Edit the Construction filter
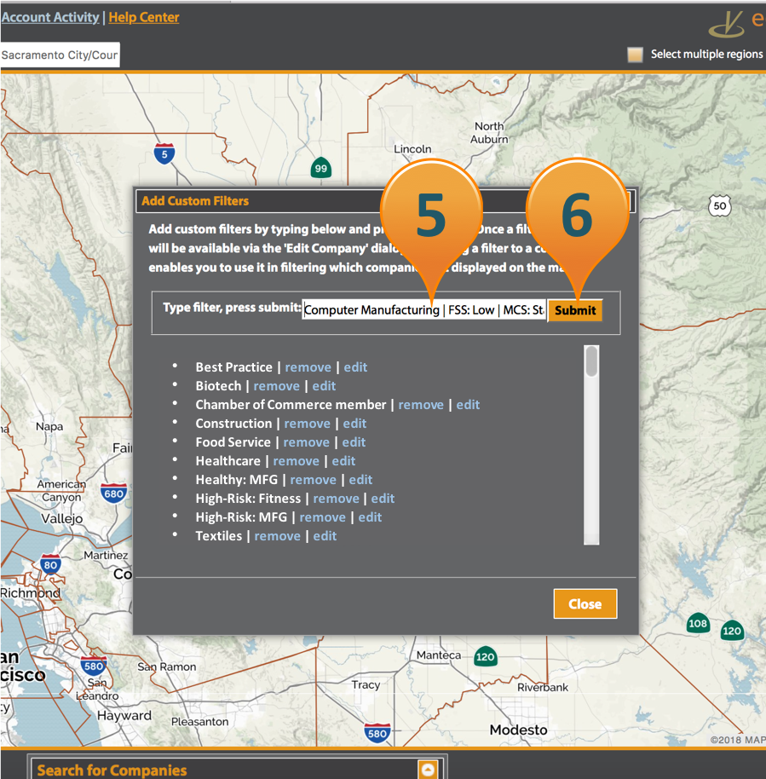 click(354, 424)
